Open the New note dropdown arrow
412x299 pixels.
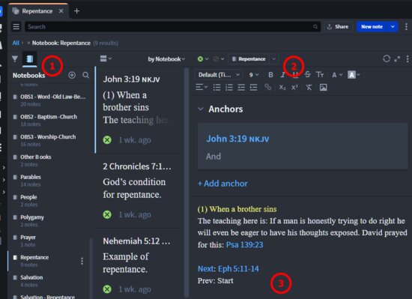tap(393, 26)
